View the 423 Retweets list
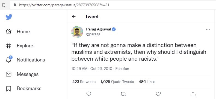 [84, 82]
